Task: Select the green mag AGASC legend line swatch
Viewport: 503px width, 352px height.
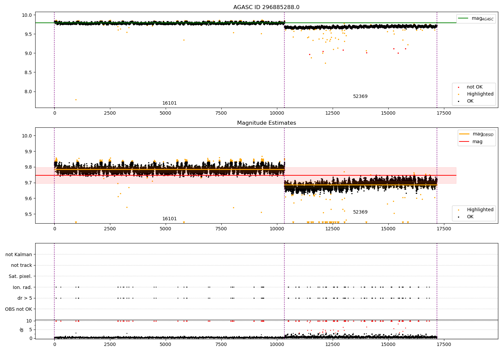Action: [x=463, y=18]
